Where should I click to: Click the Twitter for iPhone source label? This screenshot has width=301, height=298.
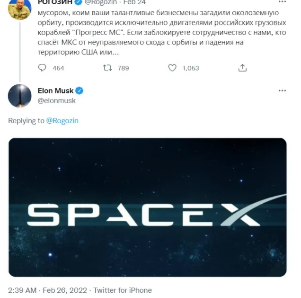tap(123, 290)
